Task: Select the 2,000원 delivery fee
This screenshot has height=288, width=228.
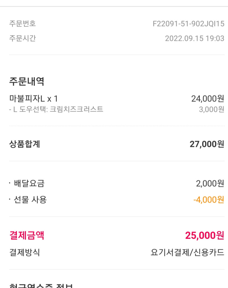Action: point(210,184)
